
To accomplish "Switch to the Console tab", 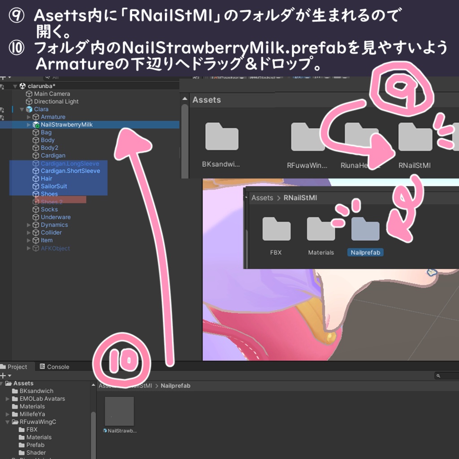I will coord(54,367).
